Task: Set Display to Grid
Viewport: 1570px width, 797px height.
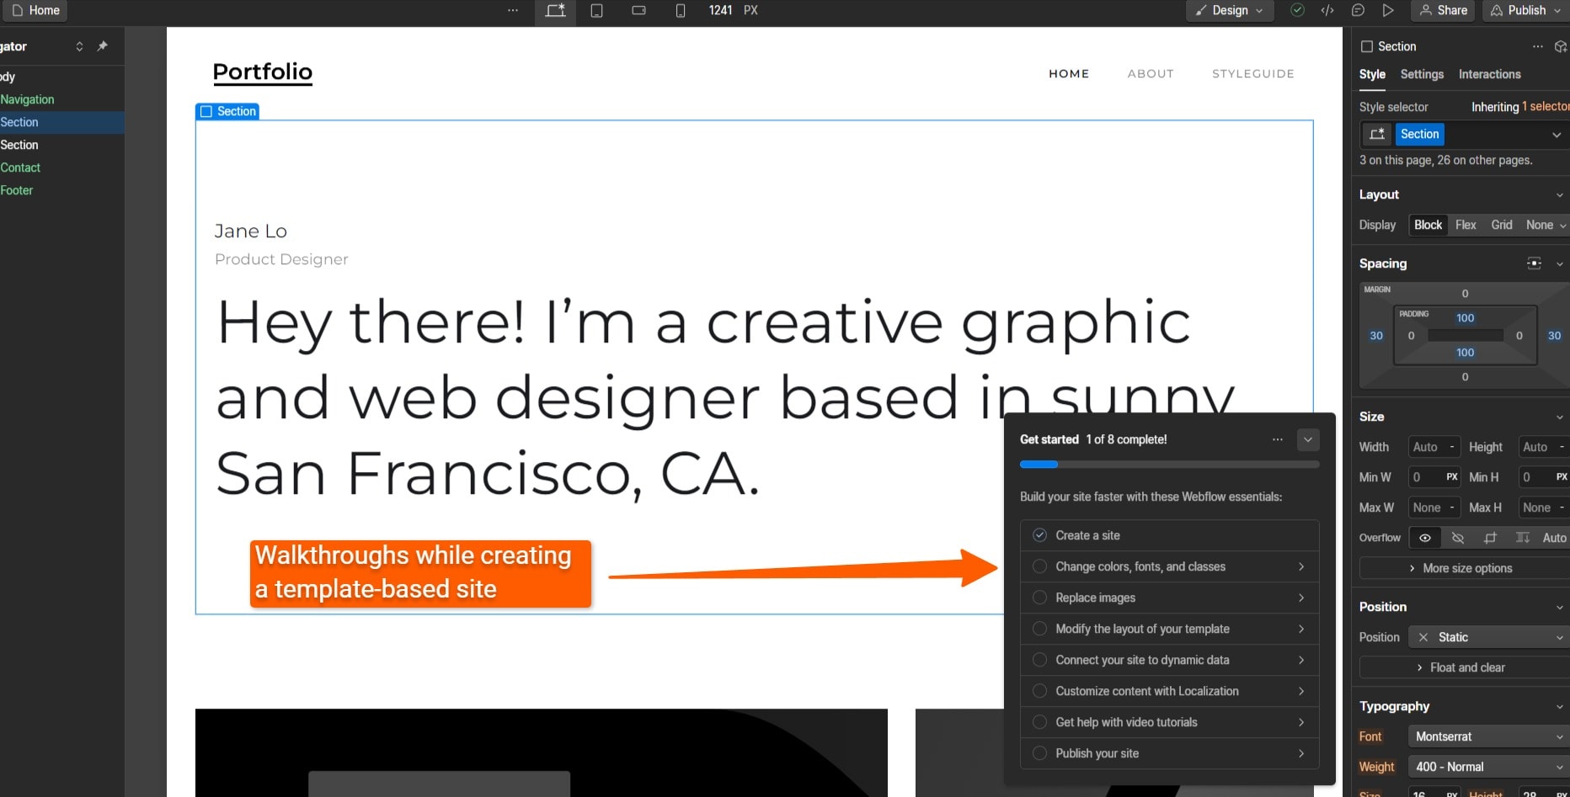Action: 1502,225
